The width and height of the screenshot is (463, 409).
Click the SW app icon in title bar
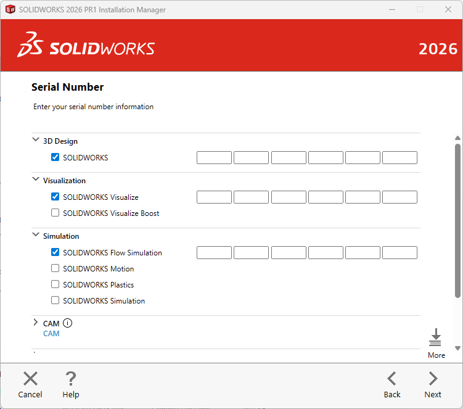pos(10,9)
